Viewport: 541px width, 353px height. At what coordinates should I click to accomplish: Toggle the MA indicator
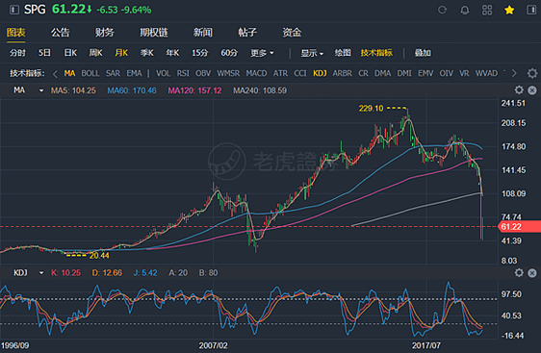pyautogui.click(x=69, y=73)
